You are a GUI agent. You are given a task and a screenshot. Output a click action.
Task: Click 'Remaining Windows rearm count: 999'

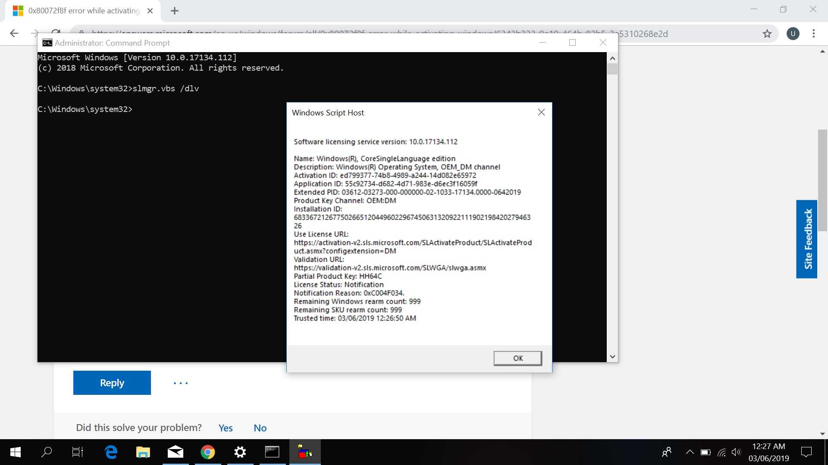point(357,301)
